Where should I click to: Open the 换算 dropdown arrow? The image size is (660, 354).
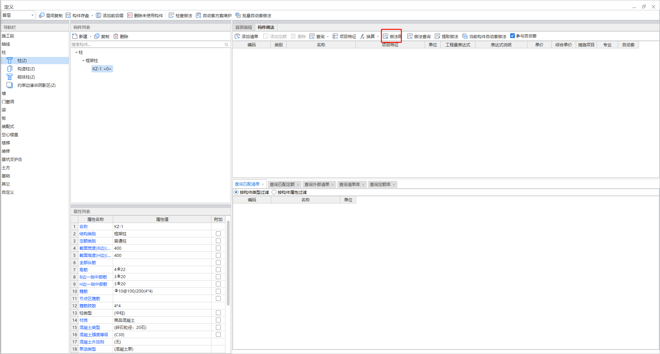pyautogui.click(x=378, y=36)
